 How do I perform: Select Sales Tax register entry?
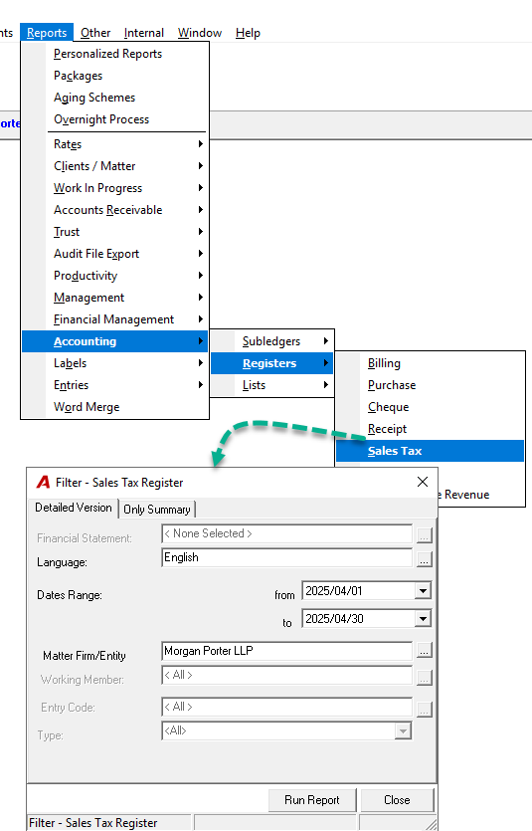coord(430,451)
